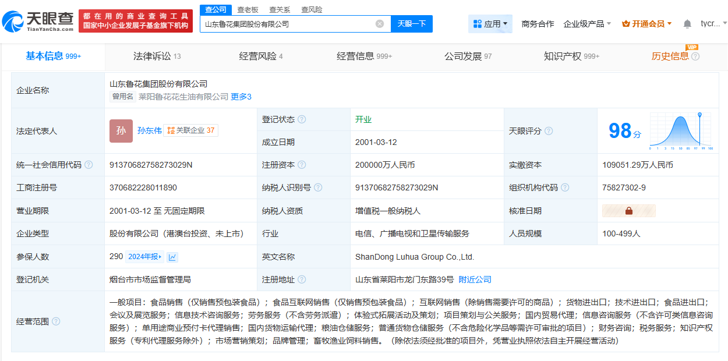728x361 pixels.
Task: Select the 基本信息 tab
Action: coord(53,56)
